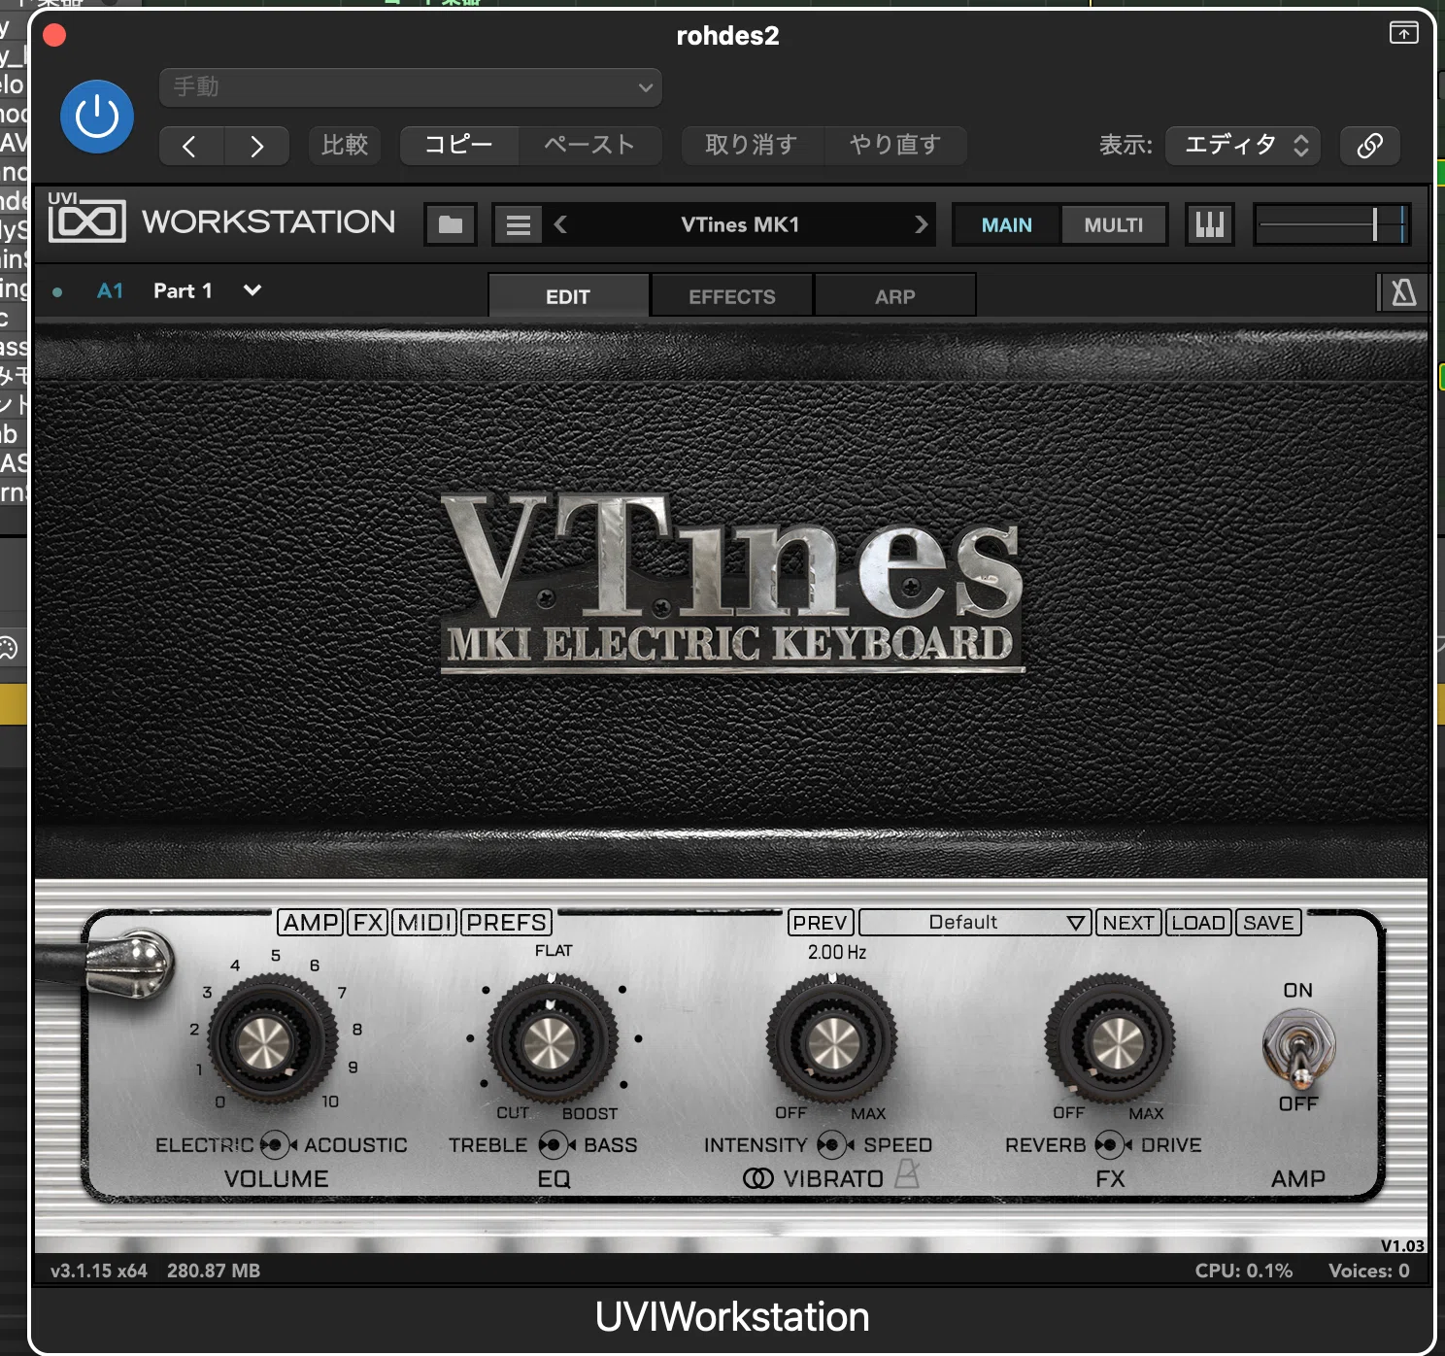
Task: Click the 2.00 Hz vibrato value
Action: pyautogui.click(x=836, y=953)
